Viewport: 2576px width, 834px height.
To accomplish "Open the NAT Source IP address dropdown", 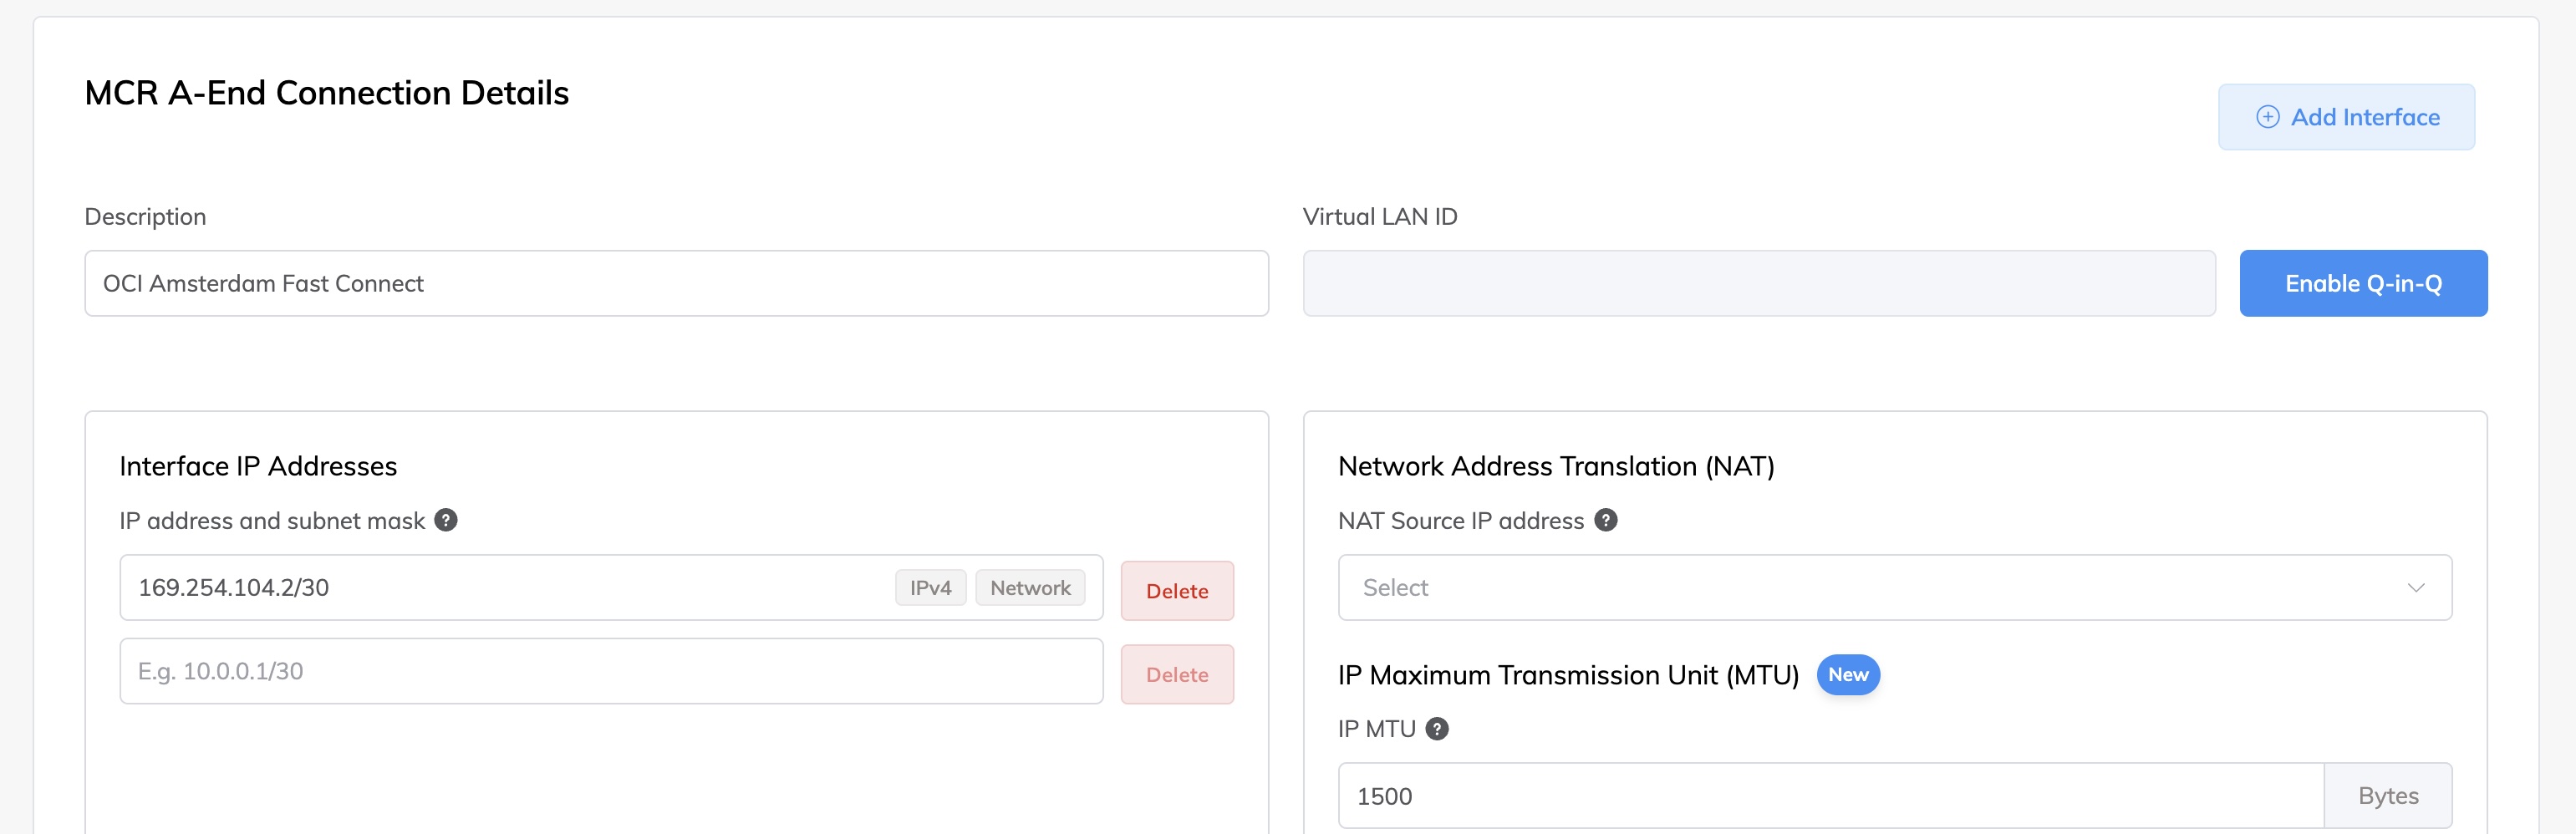I will pos(1895,587).
